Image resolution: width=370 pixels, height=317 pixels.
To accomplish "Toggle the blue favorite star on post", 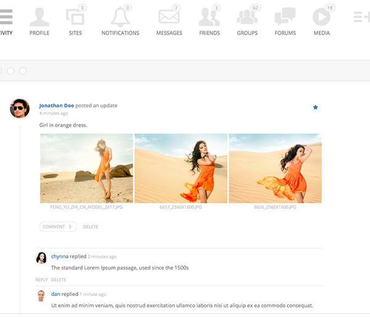I will (315, 107).
